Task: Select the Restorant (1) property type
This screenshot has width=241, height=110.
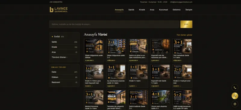Action: coord(64,82)
